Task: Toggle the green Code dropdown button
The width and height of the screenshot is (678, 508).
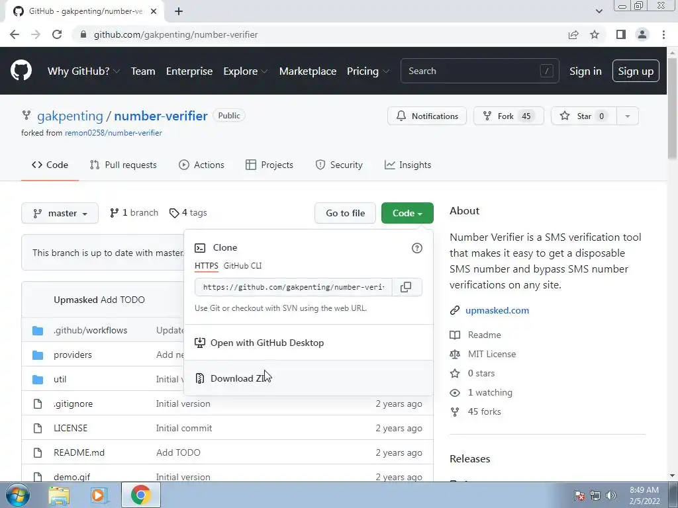Action: point(407,213)
